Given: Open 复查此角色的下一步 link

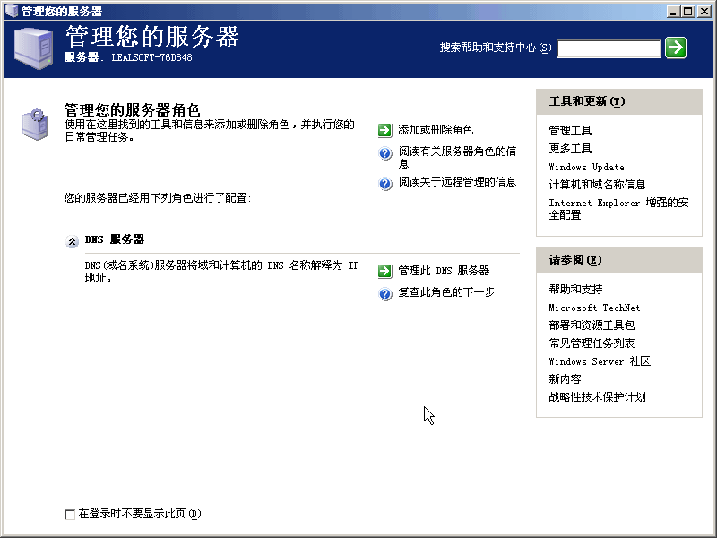Looking at the screenshot, I should (446, 292).
